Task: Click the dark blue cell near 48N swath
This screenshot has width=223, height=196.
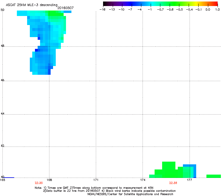Action: 36,50
